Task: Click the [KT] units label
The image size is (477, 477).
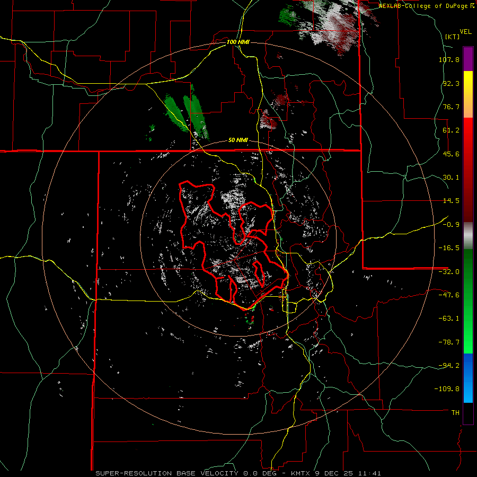Action: point(453,37)
